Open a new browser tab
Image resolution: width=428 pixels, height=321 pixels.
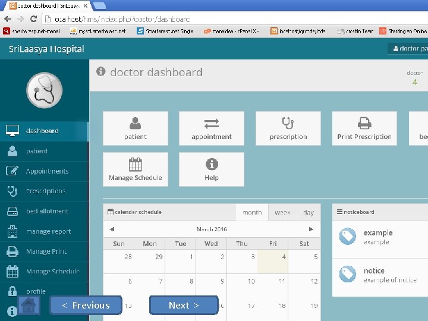(100, 5)
